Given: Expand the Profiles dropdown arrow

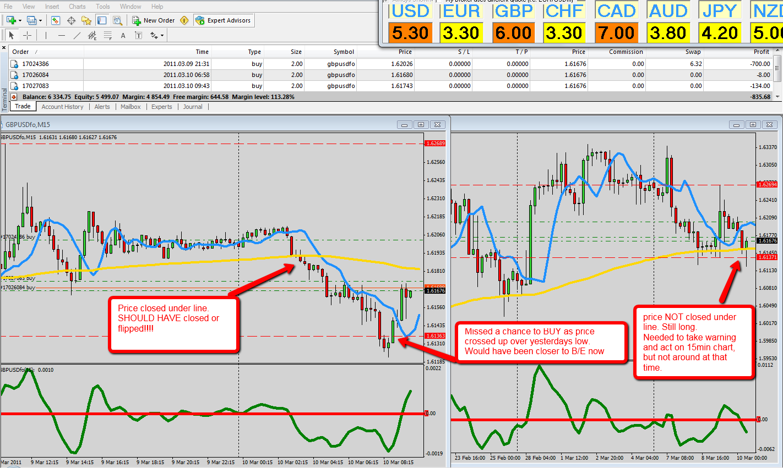Looking at the screenshot, I should pos(40,20).
